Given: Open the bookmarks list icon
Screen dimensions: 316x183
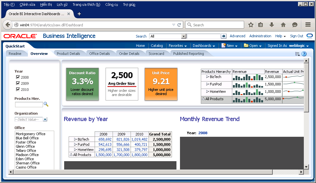Looking at the screenshot, I should 260,25.
